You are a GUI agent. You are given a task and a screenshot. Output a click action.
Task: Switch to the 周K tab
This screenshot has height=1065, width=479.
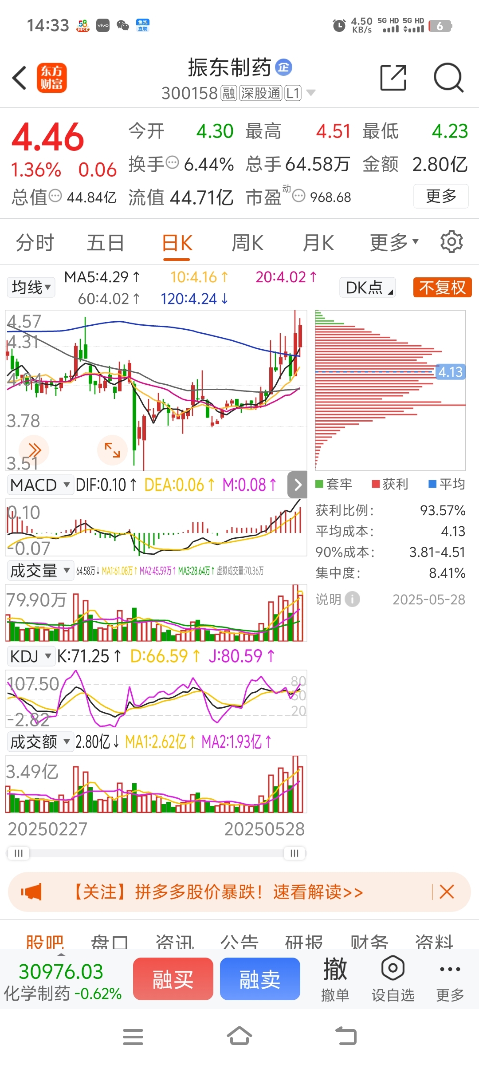pos(247,243)
